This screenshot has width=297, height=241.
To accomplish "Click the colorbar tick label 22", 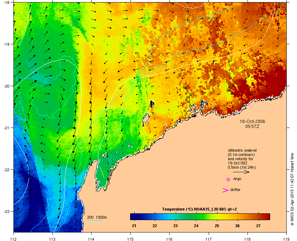I will coord(155,226).
